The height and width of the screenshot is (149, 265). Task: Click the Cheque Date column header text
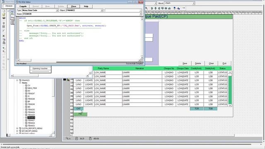(183, 68)
